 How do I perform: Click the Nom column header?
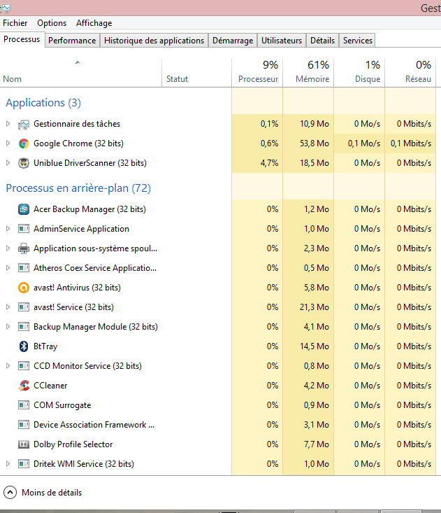click(13, 79)
